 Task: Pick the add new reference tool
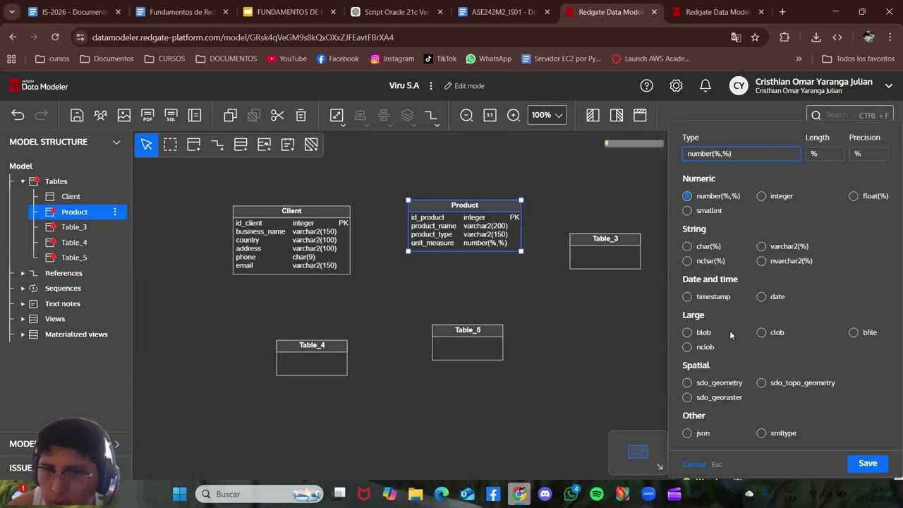click(217, 145)
